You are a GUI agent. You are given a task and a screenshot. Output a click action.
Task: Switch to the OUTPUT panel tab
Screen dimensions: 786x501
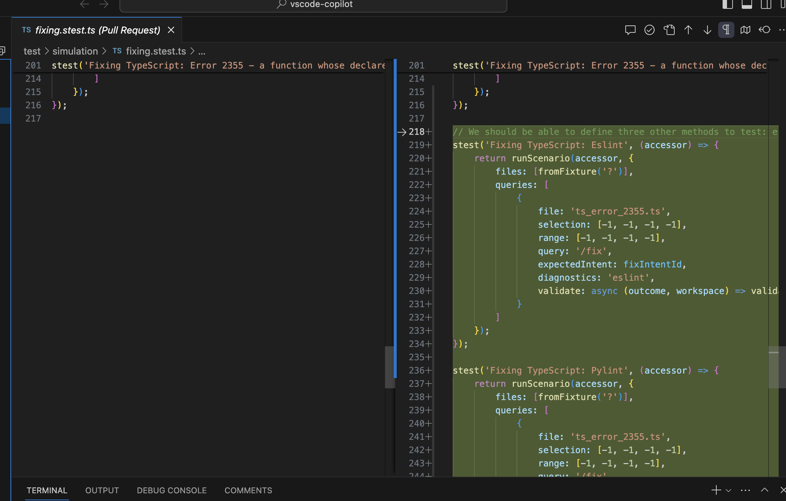click(102, 490)
